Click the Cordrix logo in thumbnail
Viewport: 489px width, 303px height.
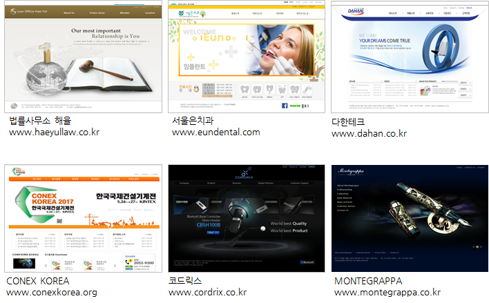click(245, 173)
